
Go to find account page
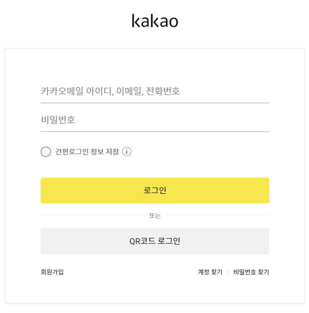pos(210,272)
